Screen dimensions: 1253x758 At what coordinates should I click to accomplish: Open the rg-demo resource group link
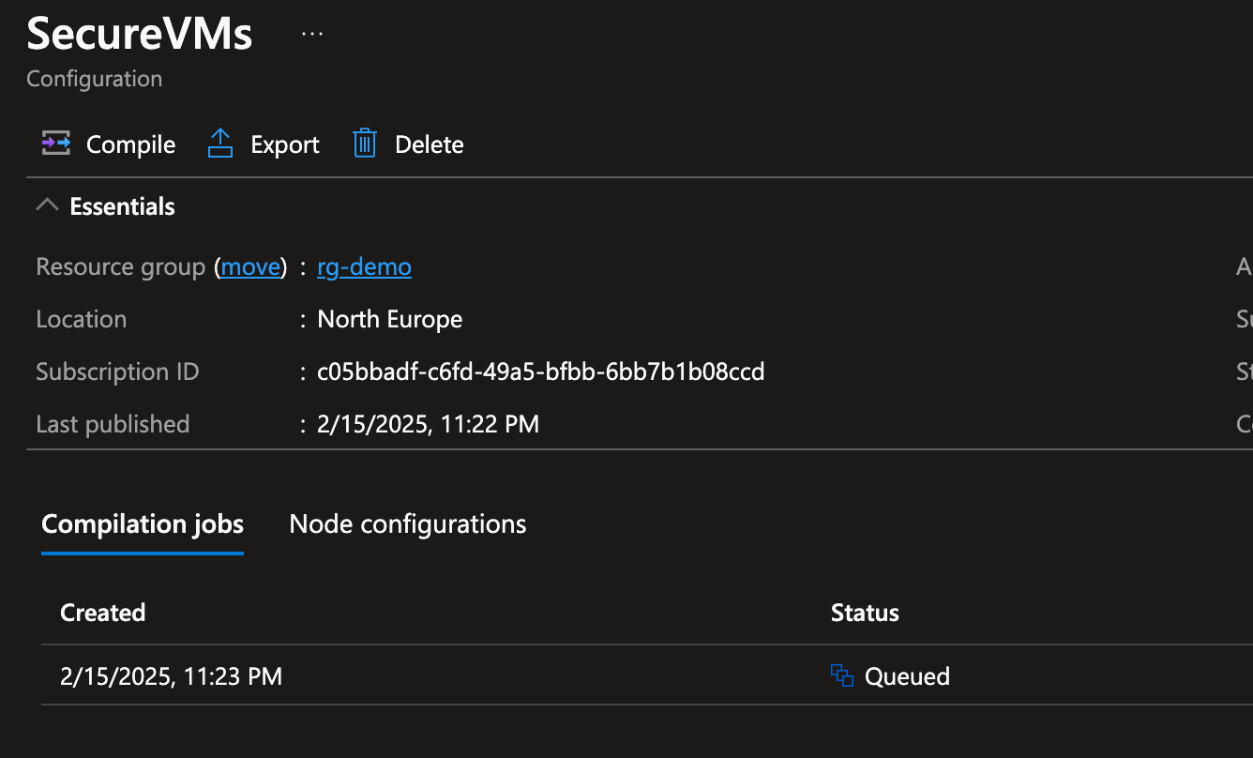[364, 266]
